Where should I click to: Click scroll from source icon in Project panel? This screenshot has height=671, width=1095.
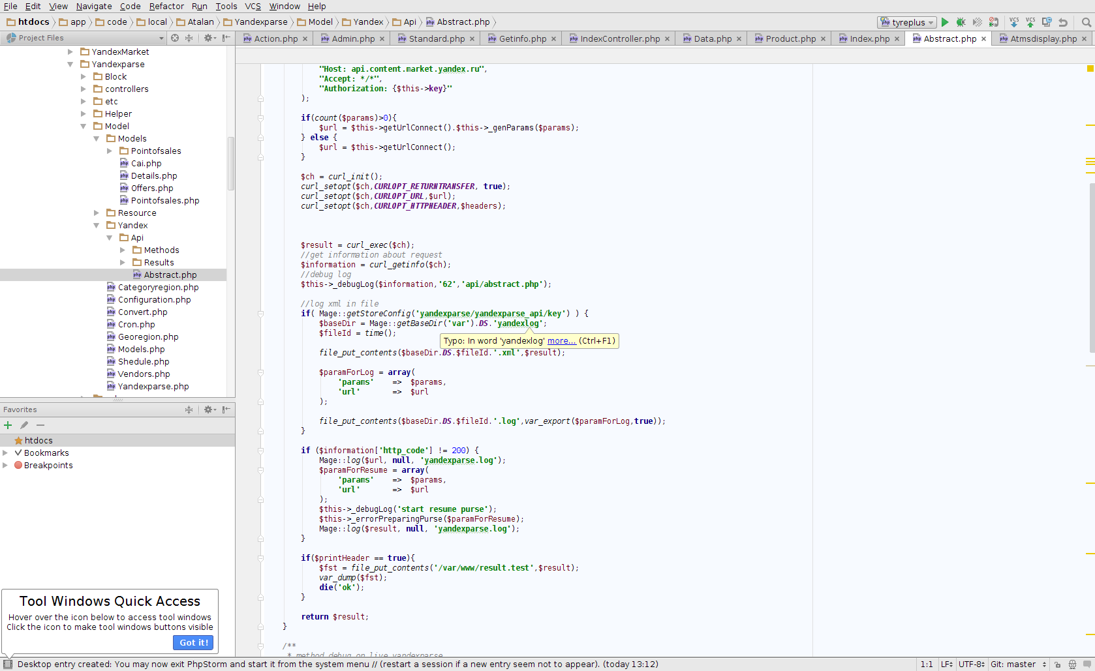175,38
